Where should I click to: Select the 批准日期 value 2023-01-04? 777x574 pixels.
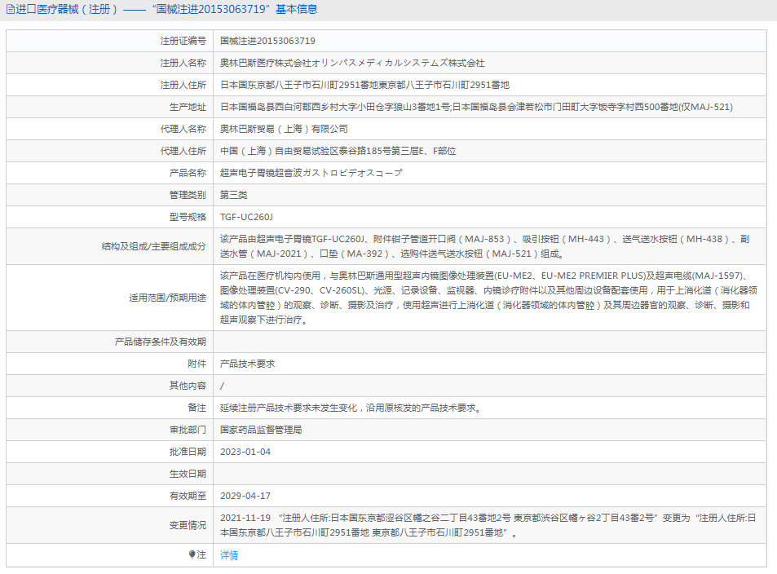point(246,451)
